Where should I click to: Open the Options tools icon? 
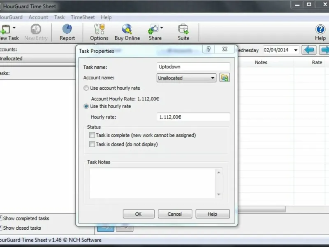(x=99, y=29)
